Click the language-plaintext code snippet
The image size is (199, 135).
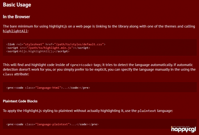click(x=52, y=124)
